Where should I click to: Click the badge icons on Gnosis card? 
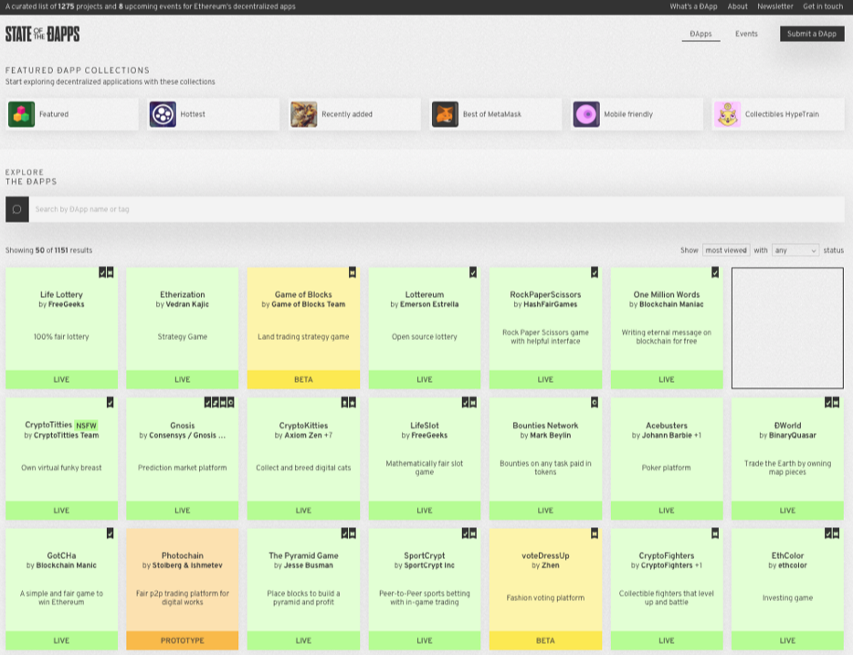[219, 403]
